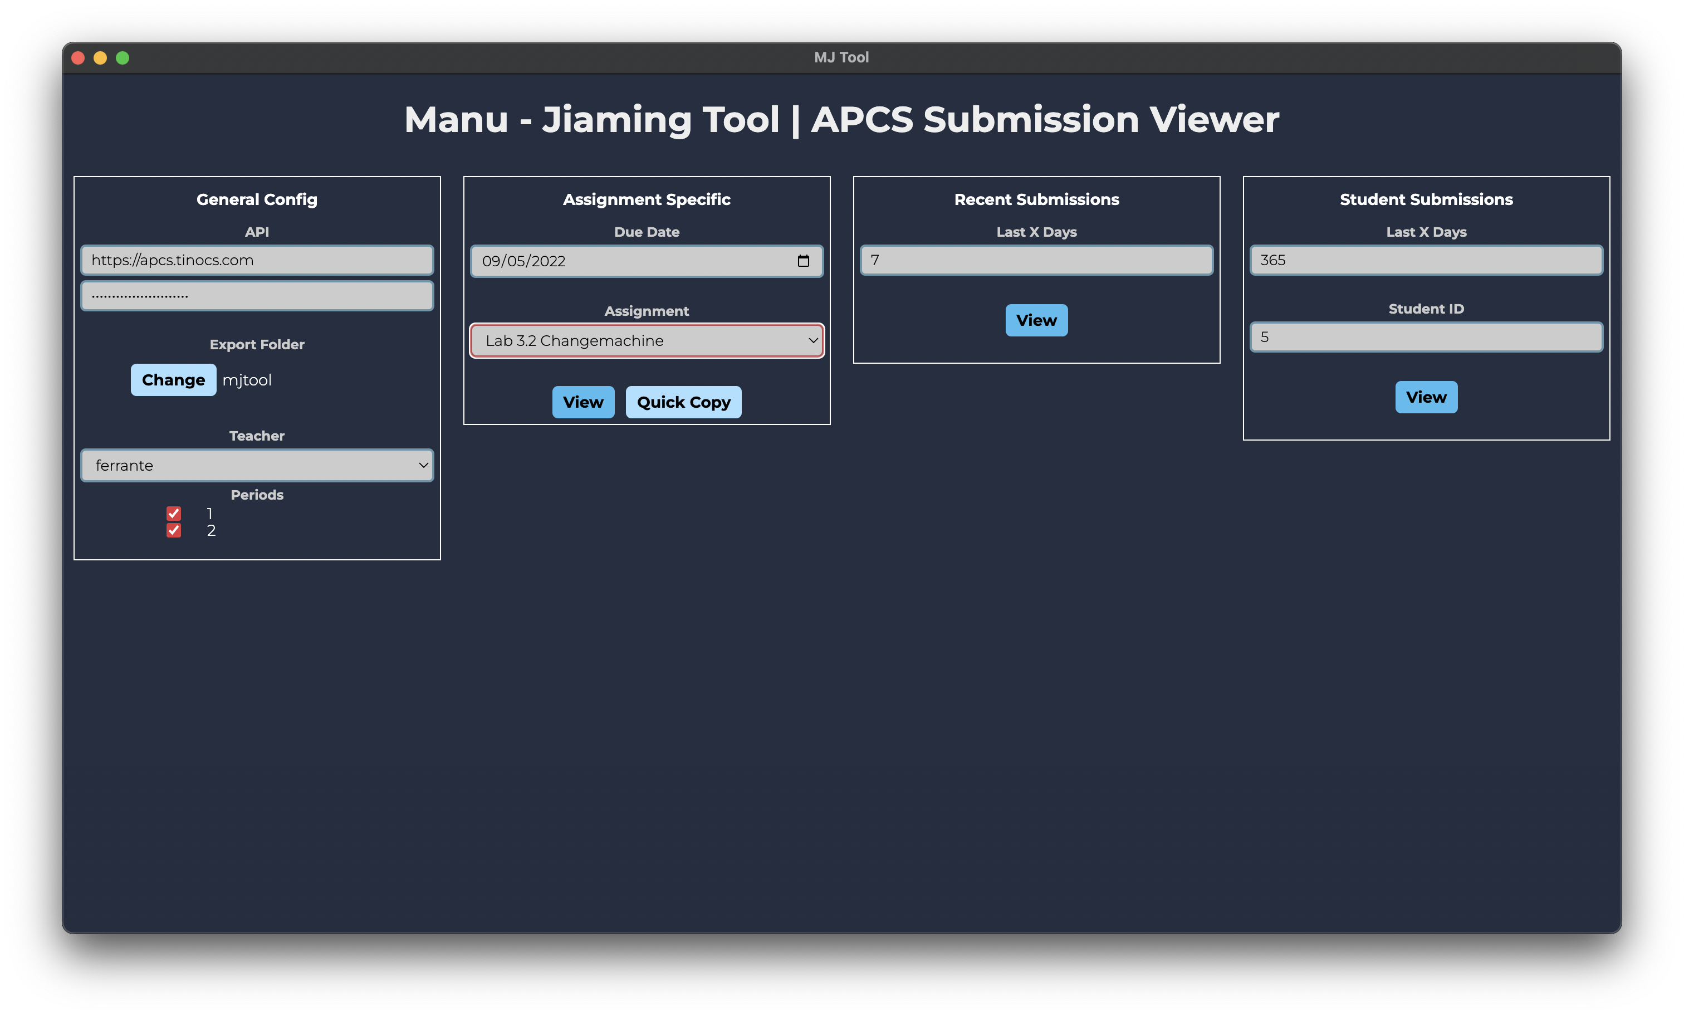This screenshot has width=1684, height=1016.
Task: Select the Recent Submissions Last X Days field
Action: 1036,260
